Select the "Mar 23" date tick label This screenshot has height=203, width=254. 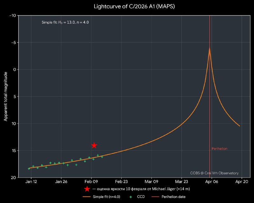181,182
